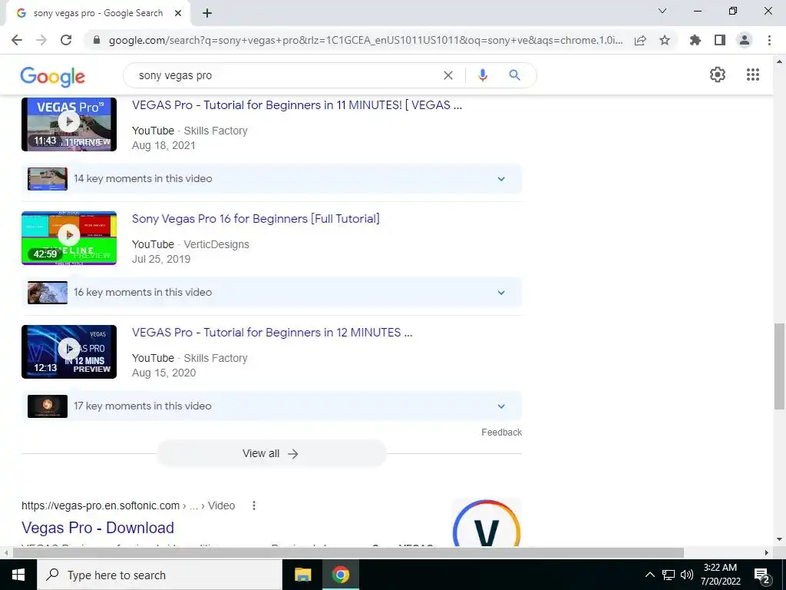Click the address bar URL
This screenshot has height=590, width=786.
pos(366,40)
